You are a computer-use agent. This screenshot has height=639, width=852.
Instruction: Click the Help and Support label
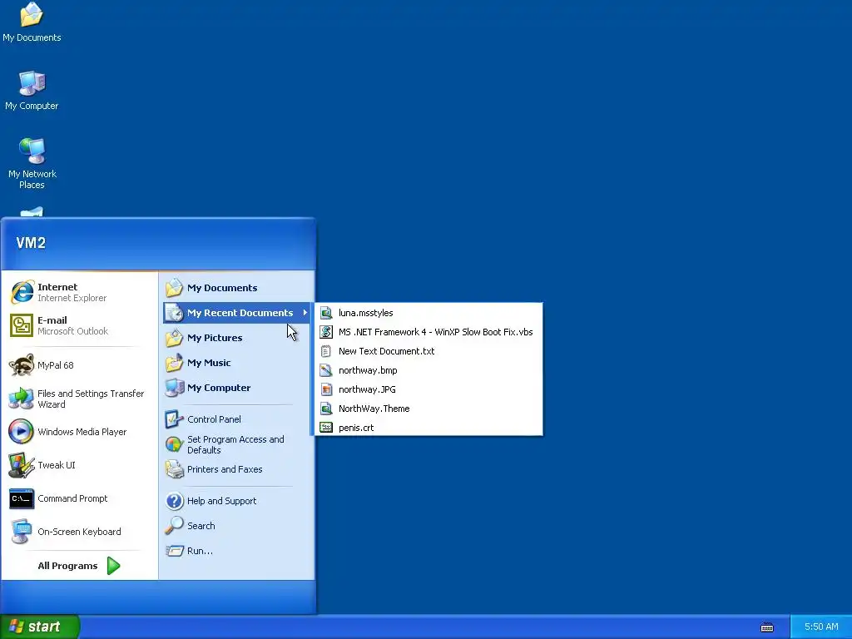pyautogui.click(x=221, y=501)
